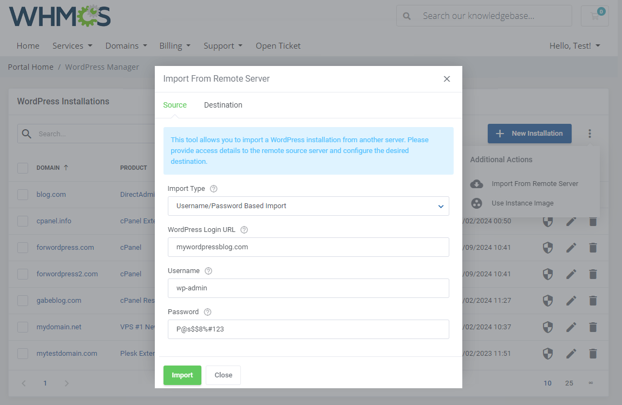Select the infinity pagination option
The image size is (622, 405).
point(591,383)
